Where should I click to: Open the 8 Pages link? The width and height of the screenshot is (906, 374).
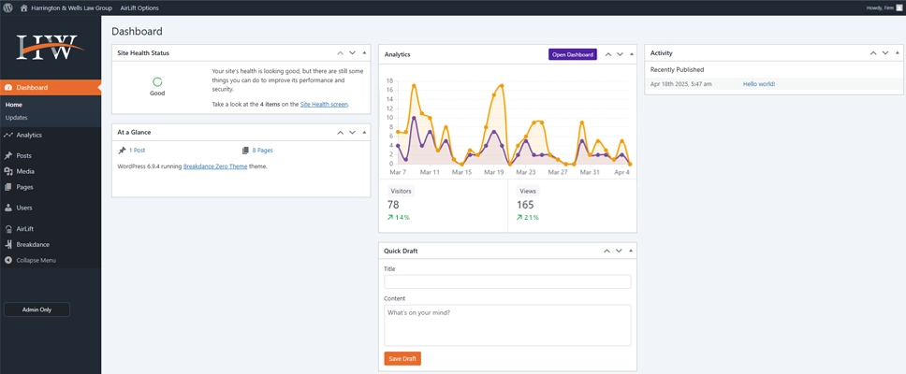pyautogui.click(x=263, y=150)
